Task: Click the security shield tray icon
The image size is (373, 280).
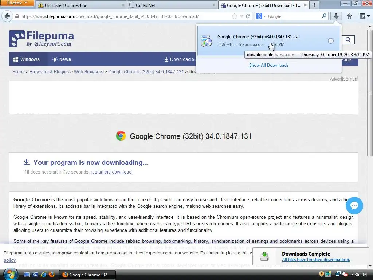Action: point(321,274)
